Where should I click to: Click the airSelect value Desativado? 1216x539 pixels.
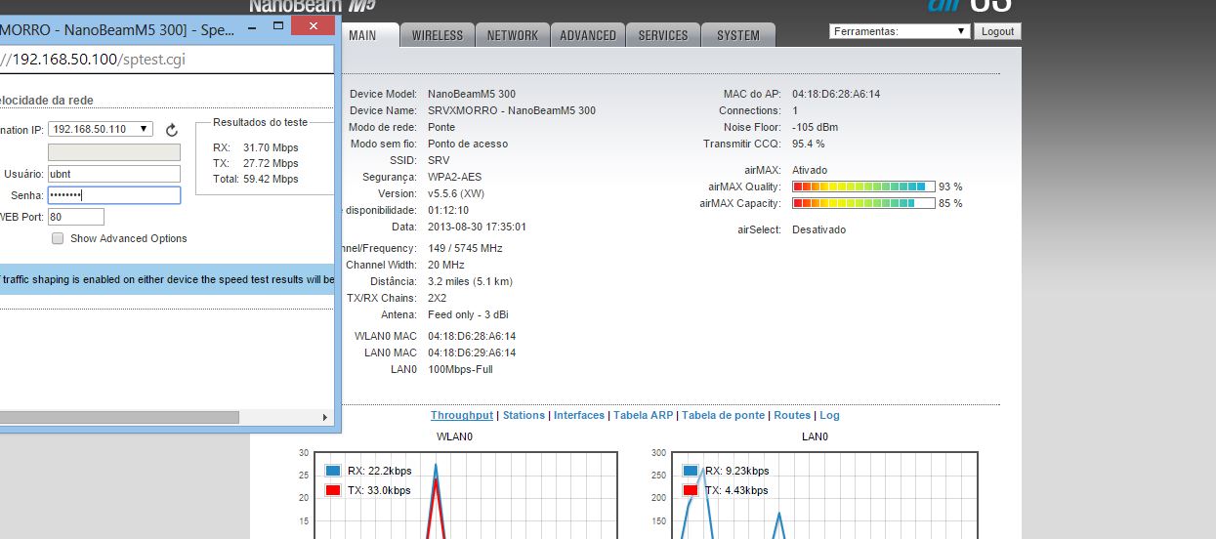point(818,229)
